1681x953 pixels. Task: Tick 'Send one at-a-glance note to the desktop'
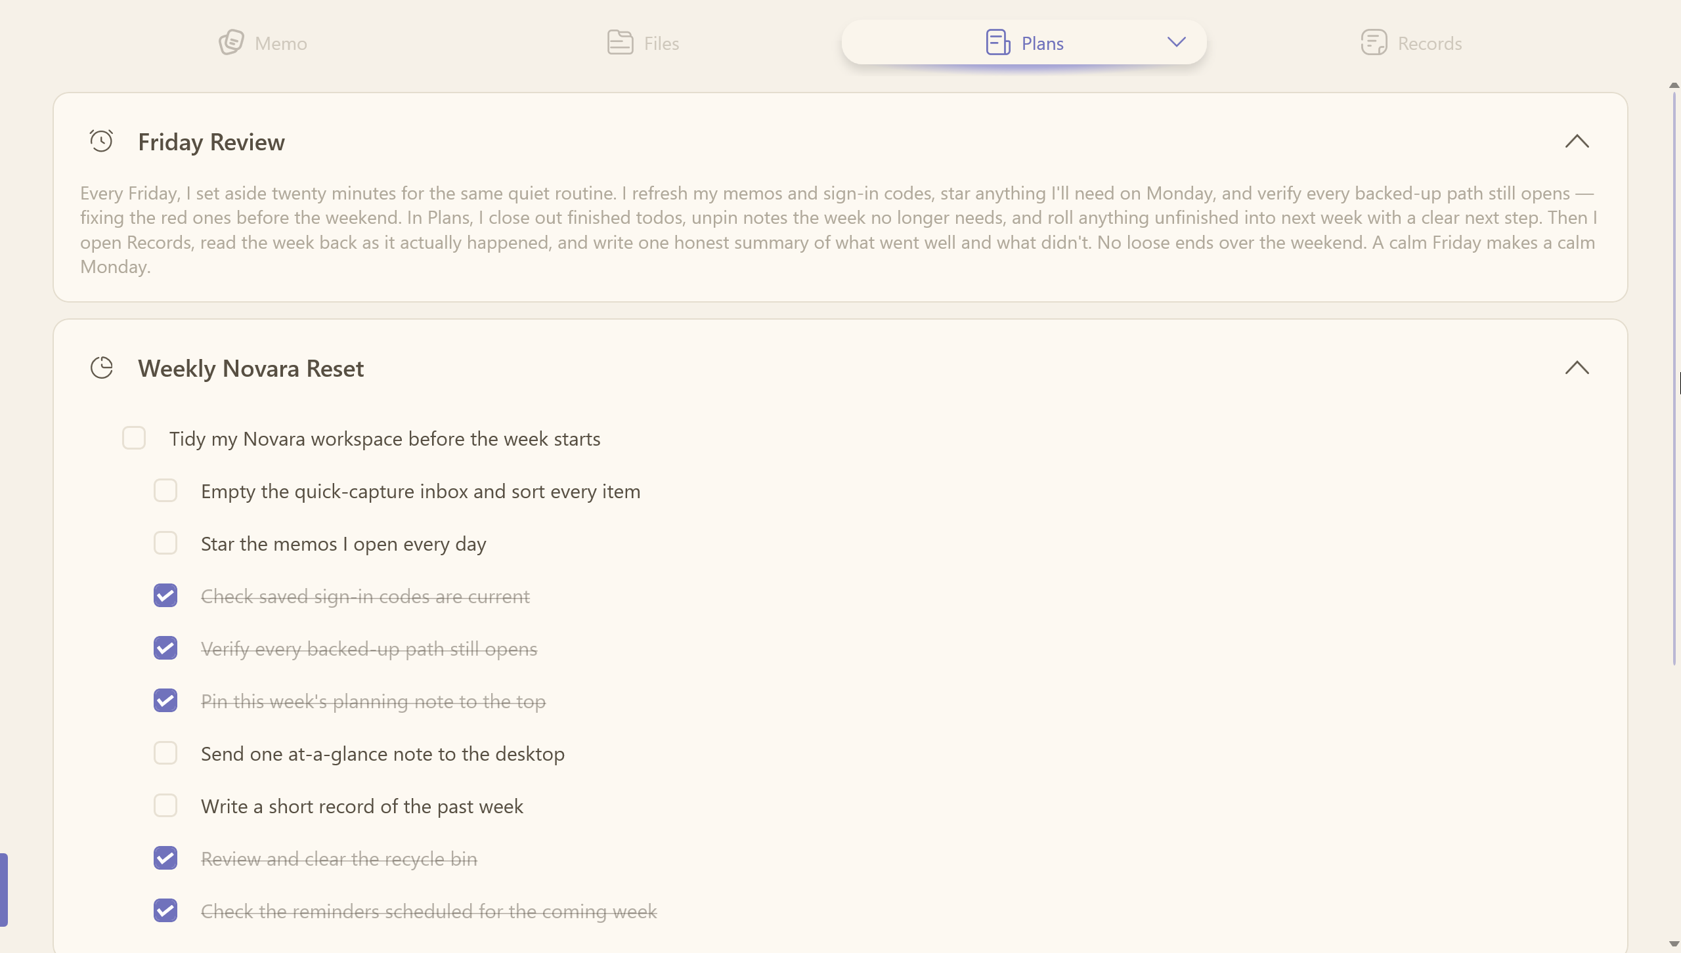(165, 753)
